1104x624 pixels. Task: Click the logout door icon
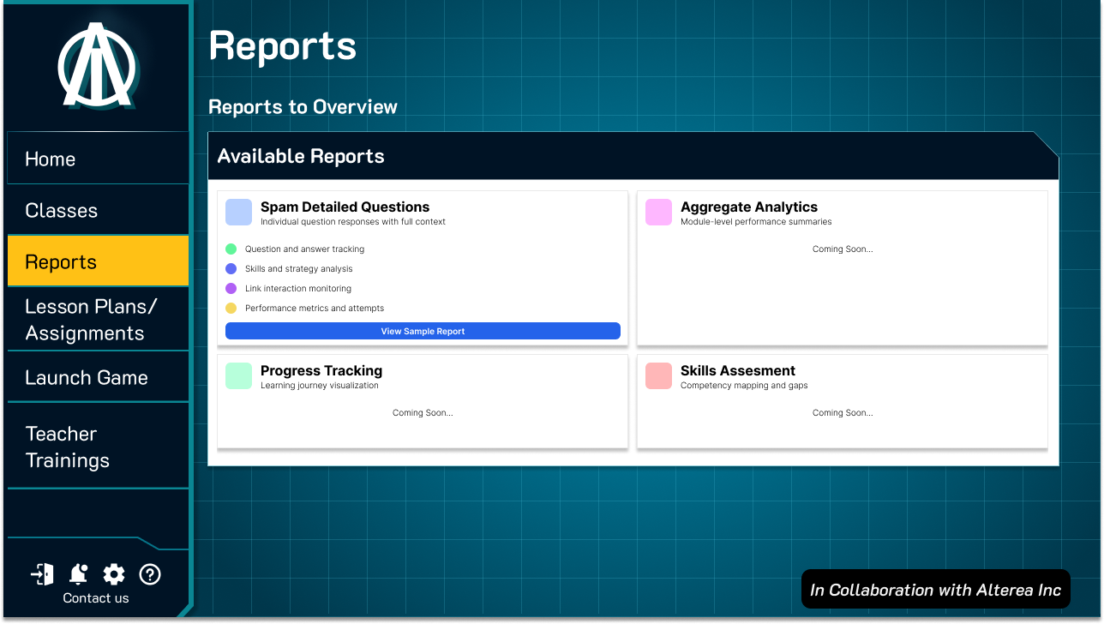[x=43, y=574]
